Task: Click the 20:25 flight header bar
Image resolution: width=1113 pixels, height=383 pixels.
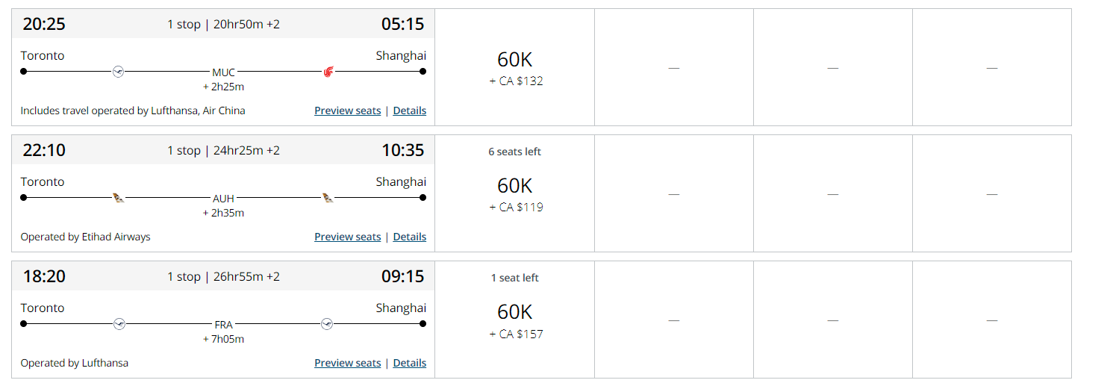Action: click(x=223, y=24)
